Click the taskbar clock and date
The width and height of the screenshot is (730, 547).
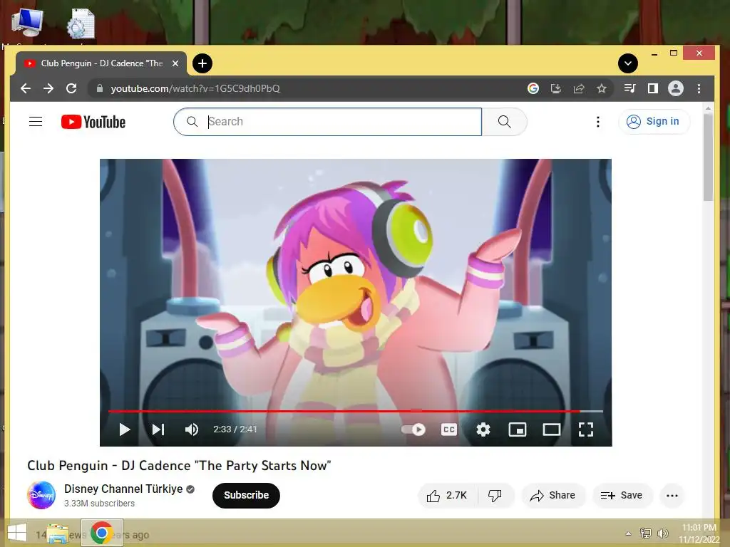[x=699, y=533]
